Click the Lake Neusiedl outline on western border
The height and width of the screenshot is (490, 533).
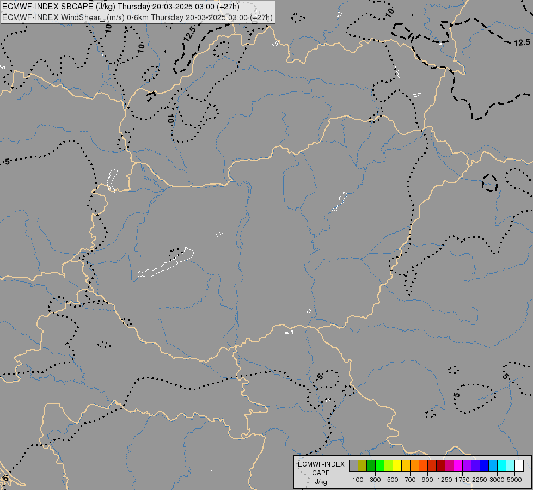point(112,180)
